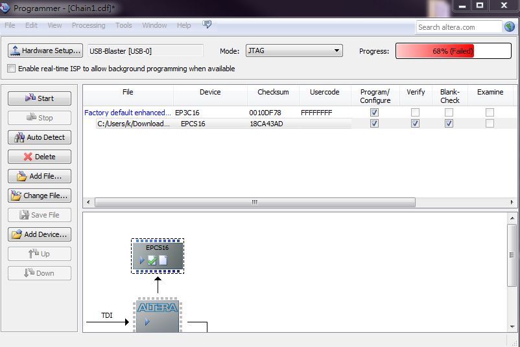Click the program arrow icon on EPCS16 chip
The image size is (520, 347).
pos(142,260)
